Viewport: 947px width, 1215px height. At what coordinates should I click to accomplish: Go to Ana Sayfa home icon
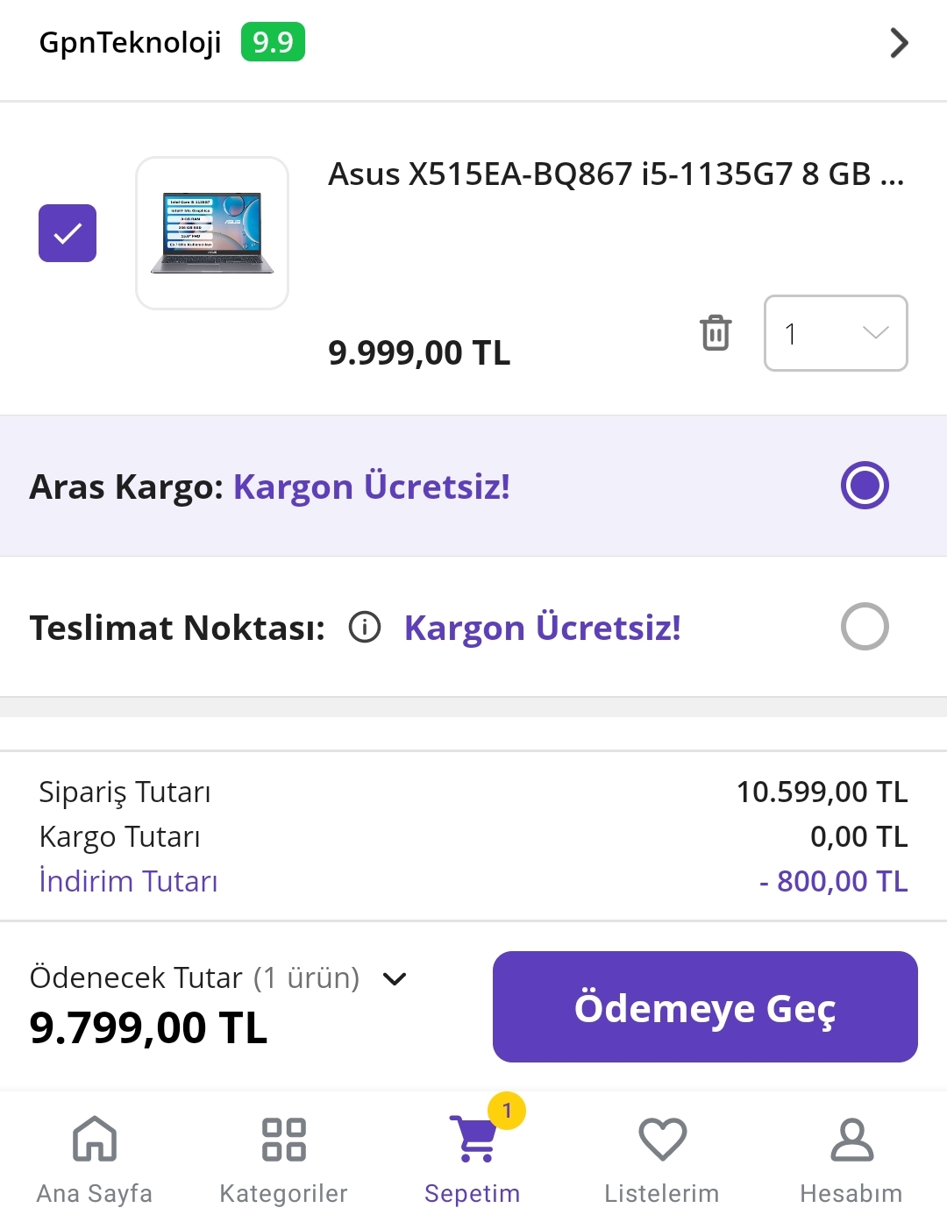coord(95,1139)
